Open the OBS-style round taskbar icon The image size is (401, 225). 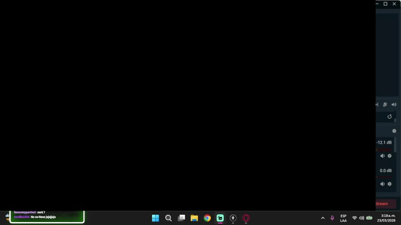(x=233, y=218)
